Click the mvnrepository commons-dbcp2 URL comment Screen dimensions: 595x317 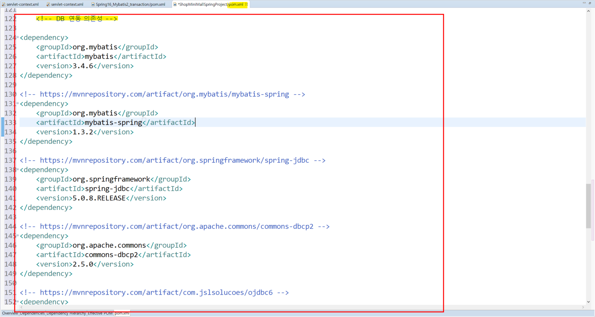[175, 226]
